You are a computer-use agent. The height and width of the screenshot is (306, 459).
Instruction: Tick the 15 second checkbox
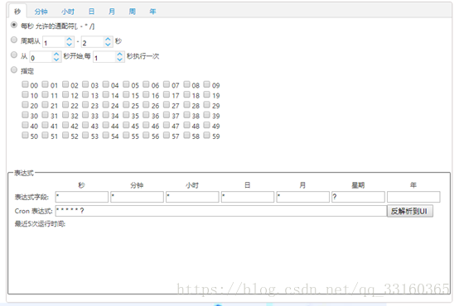pyautogui.click(x=126, y=94)
